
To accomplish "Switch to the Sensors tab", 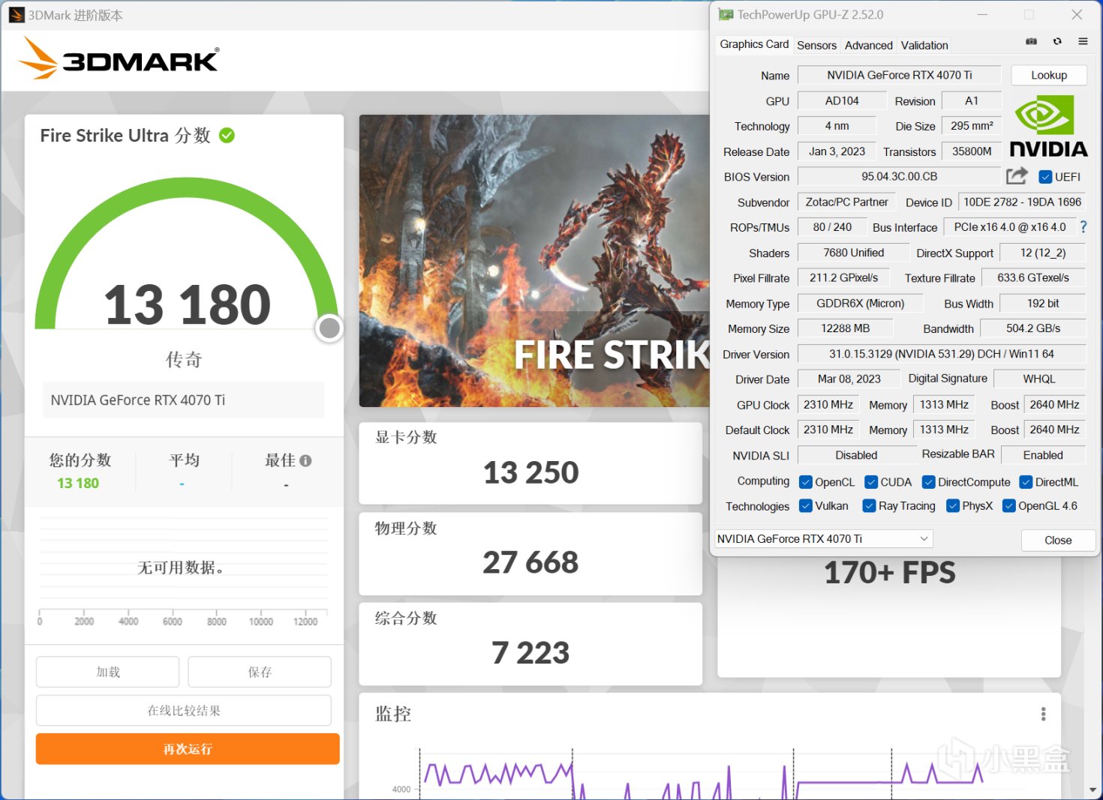I will 816,45.
